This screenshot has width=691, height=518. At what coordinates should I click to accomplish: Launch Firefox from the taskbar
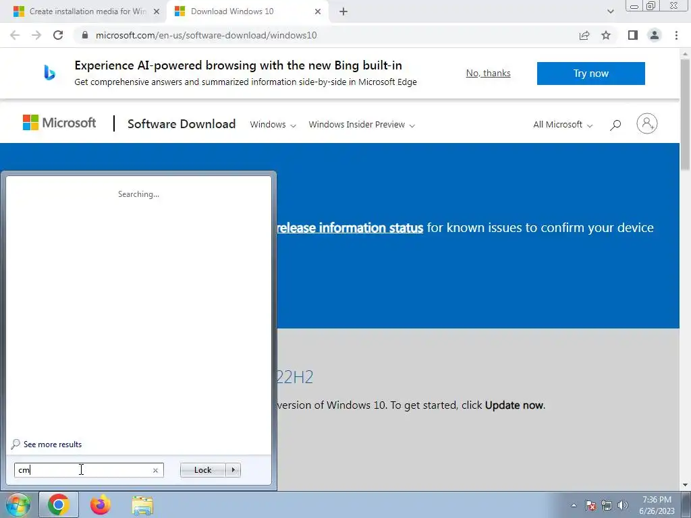(101, 505)
